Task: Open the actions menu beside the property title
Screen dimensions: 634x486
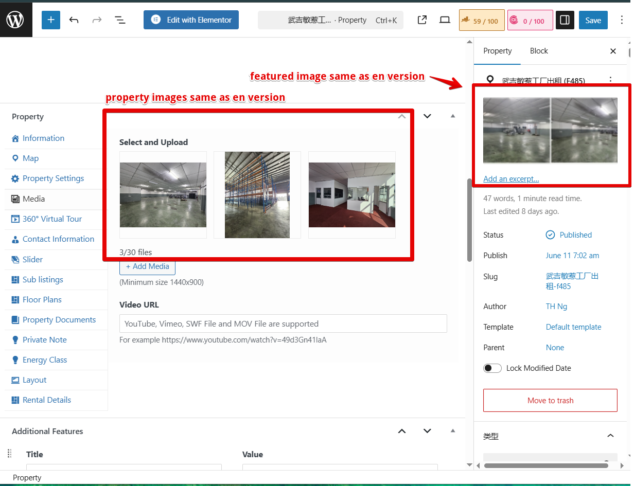Action: pyautogui.click(x=610, y=80)
